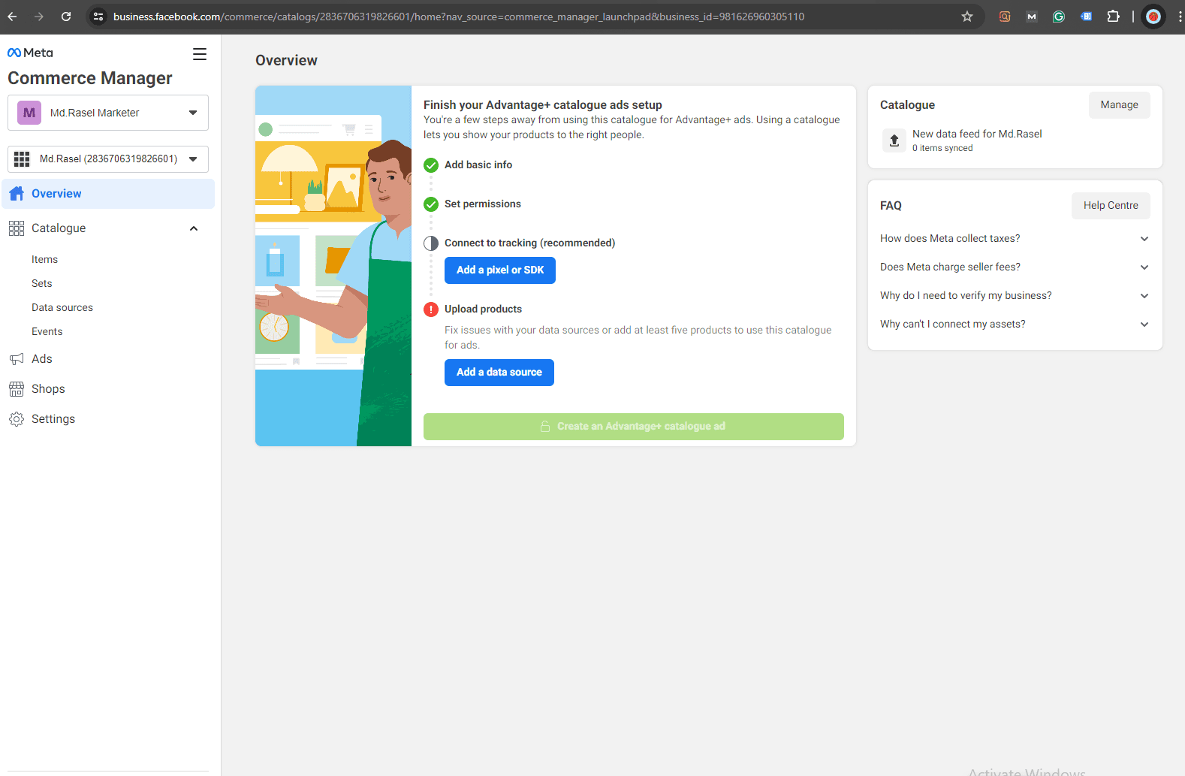Click the Grammarly extension icon
1185x776 pixels.
coord(1059,17)
